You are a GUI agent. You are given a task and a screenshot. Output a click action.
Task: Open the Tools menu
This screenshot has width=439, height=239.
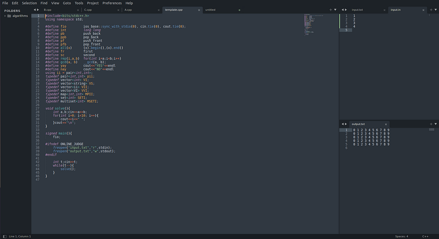click(x=79, y=3)
